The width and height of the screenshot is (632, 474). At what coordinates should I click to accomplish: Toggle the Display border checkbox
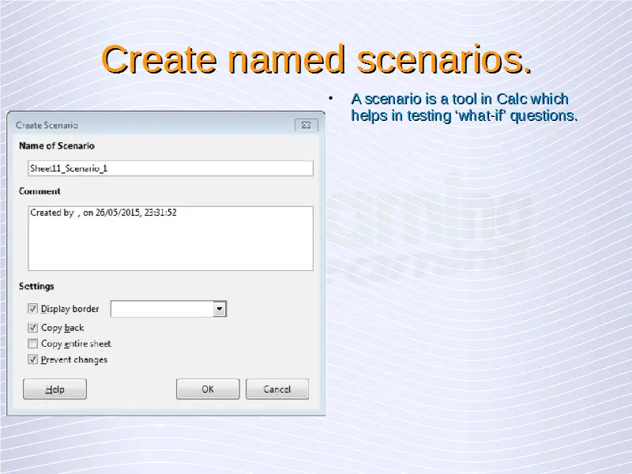(33, 309)
